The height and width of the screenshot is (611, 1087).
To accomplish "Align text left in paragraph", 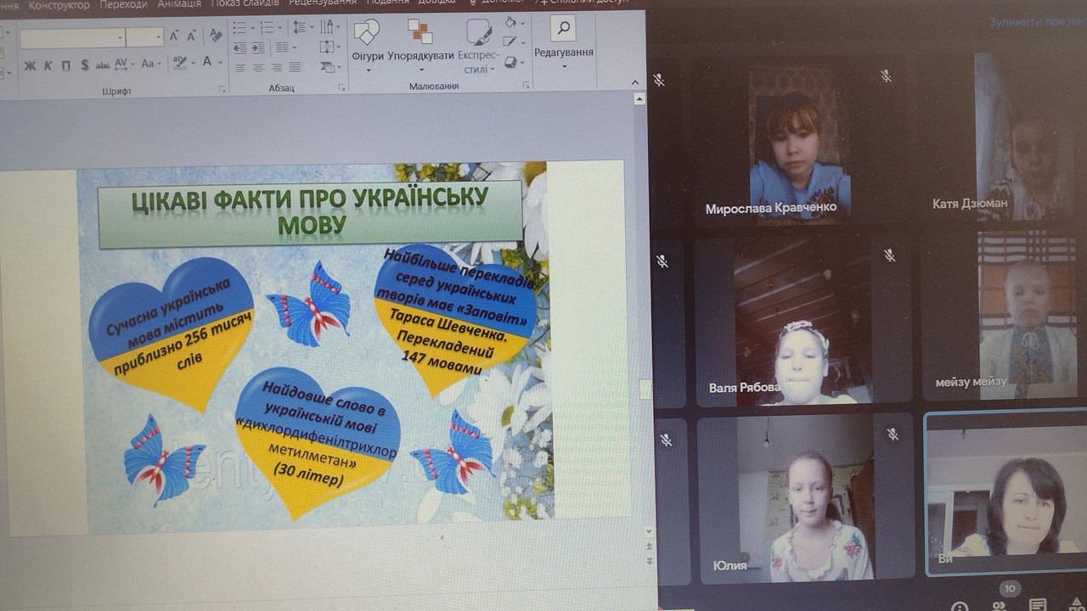I will (x=240, y=67).
